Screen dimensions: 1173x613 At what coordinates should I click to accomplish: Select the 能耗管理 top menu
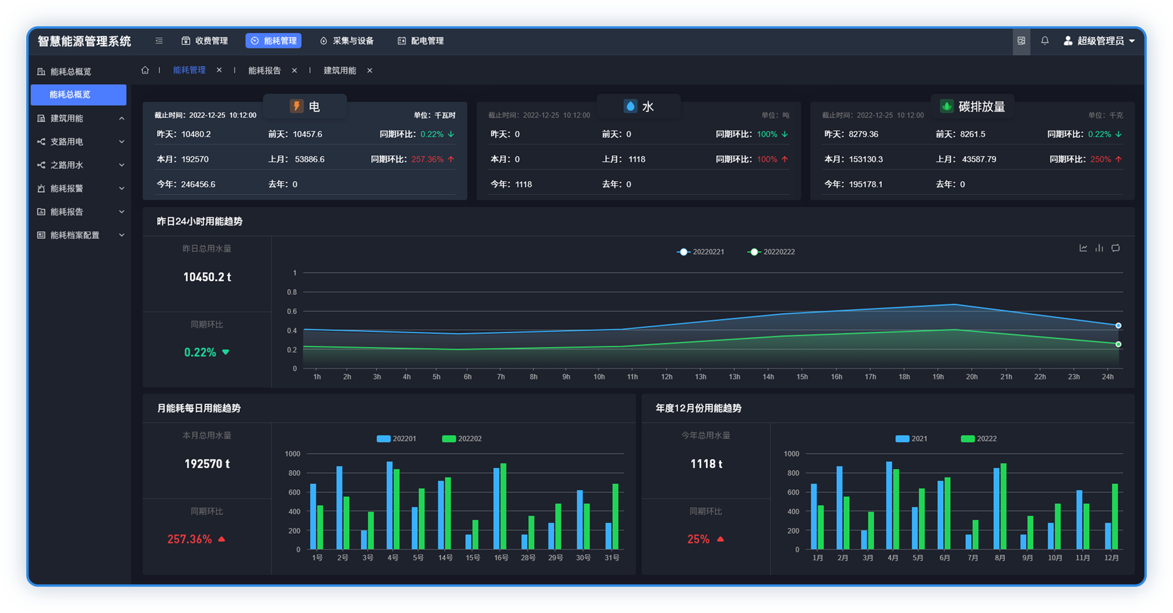pos(274,41)
